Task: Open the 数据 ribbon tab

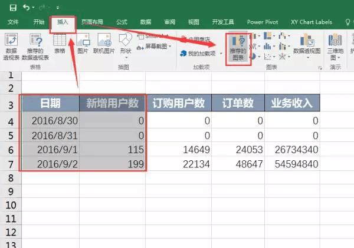Action: [x=145, y=22]
